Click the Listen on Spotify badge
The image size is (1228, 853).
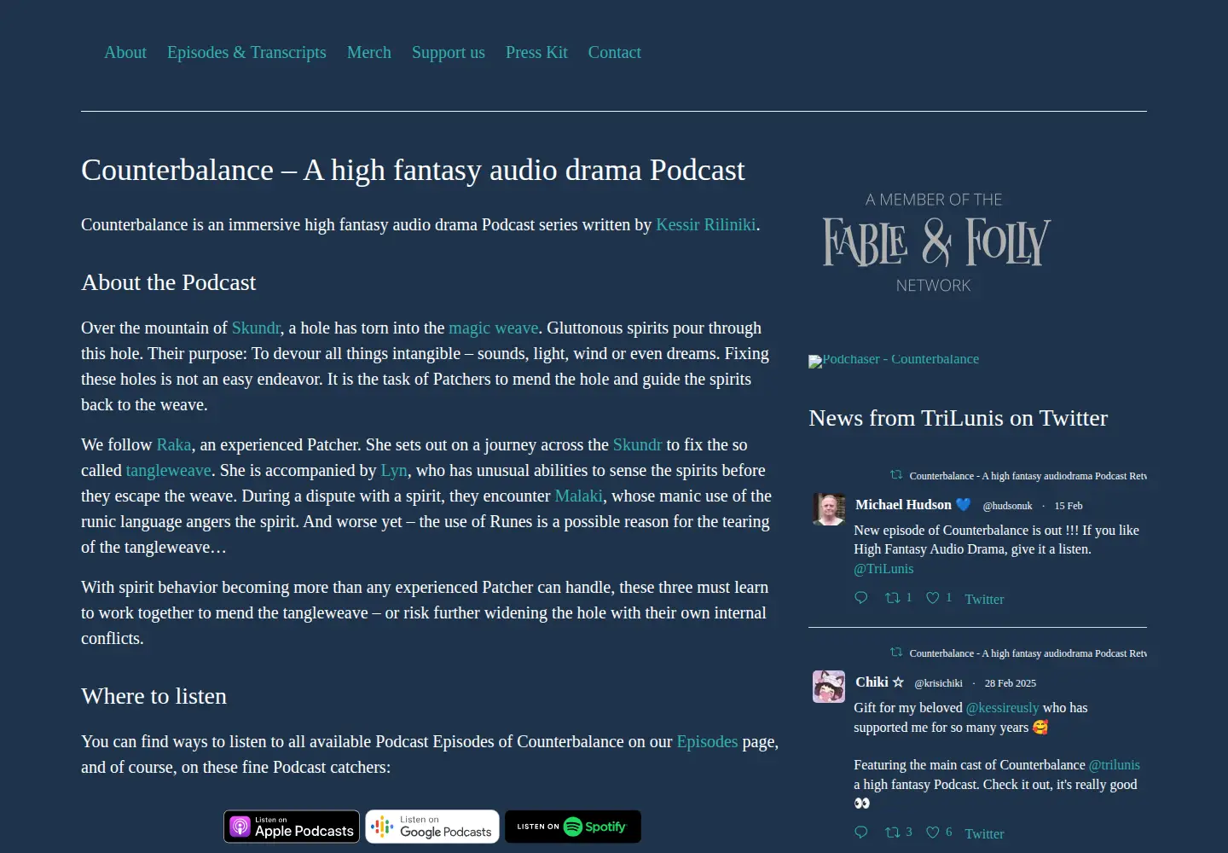click(x=573, y=827)
